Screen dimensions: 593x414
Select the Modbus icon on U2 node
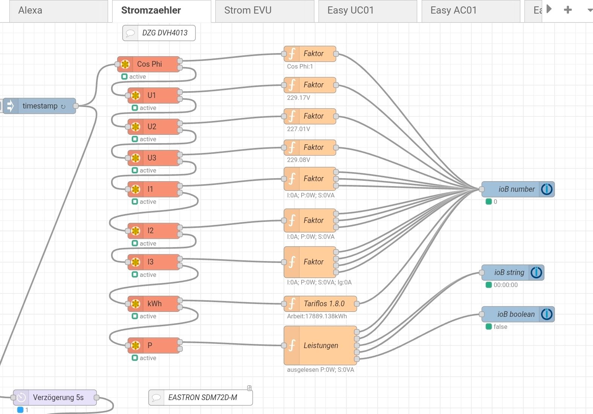click(x=136, y=127)
